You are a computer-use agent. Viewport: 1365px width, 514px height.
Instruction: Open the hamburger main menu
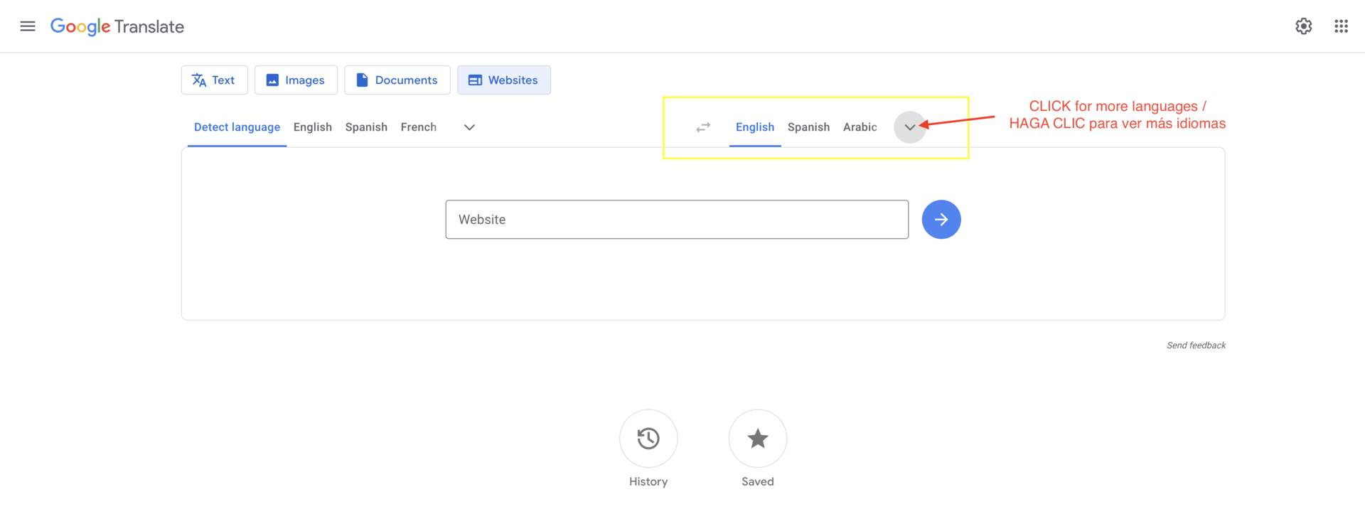(28, 26)
